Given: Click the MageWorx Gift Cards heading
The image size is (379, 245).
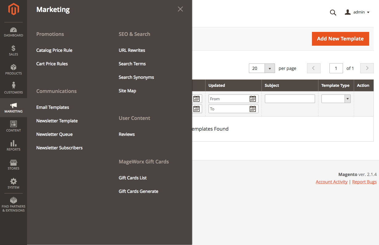Looking at the screenshot, I should click(x=144, y=162).
